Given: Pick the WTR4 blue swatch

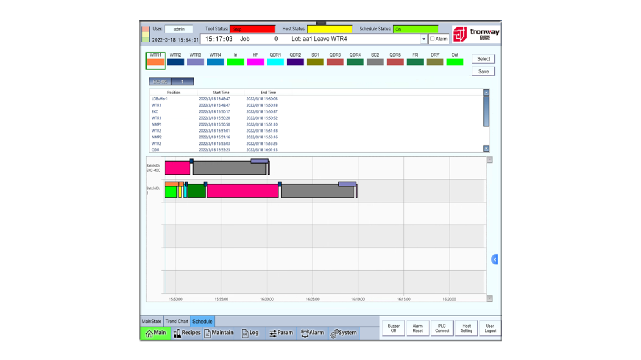Looking at the screenshot, I should (215, 62).
